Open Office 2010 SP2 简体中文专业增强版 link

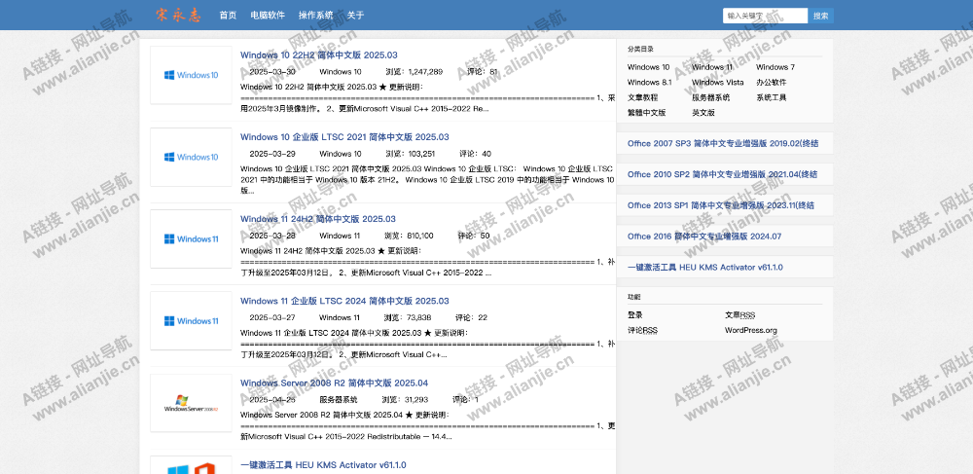(722, 174)
